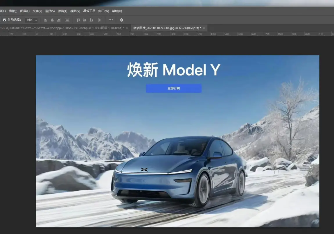Open the 图像(I) menu
This screenshot has width=334, height=234.
(13, 11)
